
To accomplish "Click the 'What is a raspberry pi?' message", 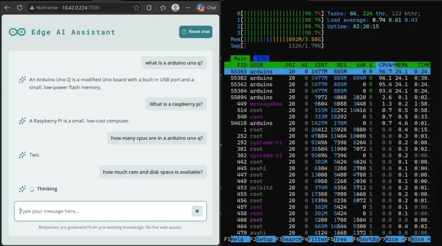I will 176,104.
